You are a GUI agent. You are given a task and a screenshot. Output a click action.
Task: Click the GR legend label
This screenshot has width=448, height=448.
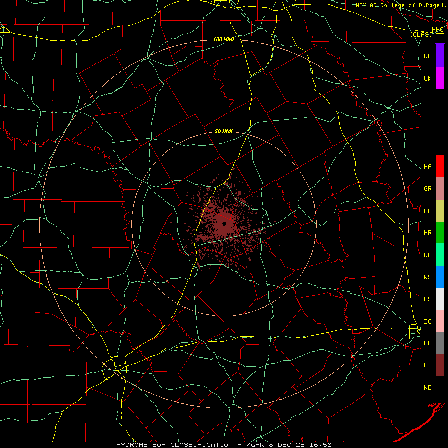pos(427,189)
